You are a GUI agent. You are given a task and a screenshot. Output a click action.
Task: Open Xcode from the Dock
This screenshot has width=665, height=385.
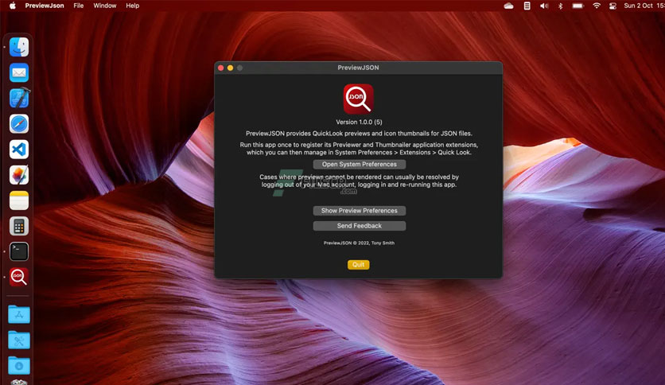point(19,99)
